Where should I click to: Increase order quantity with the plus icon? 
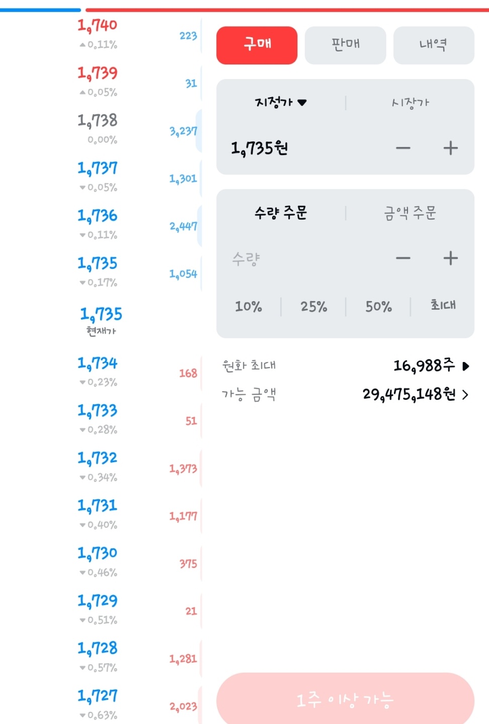coord(450,258)
